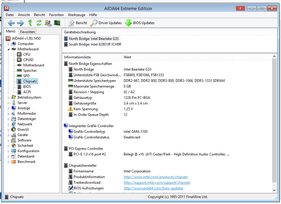Expand the Betriebssystem tree node
The image size is (281, 204).
(8, 98)
